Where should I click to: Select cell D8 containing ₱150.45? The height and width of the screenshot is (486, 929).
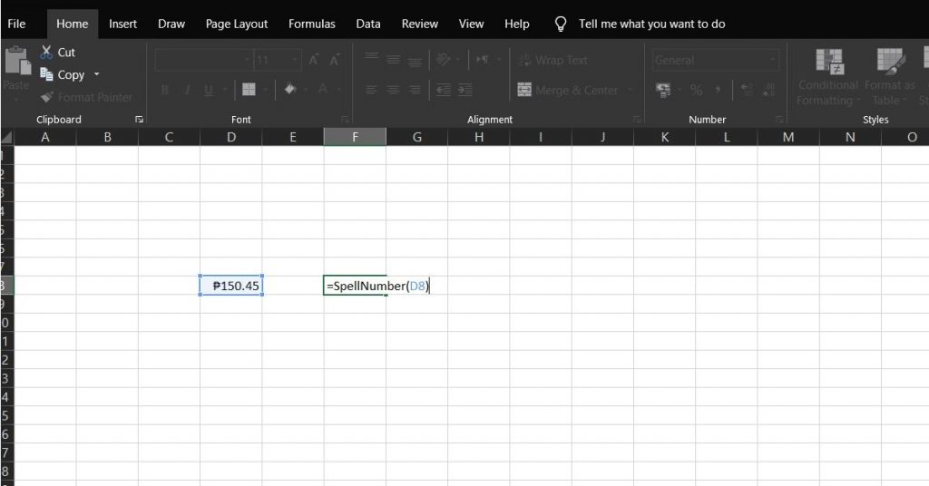tap(231, 286)
